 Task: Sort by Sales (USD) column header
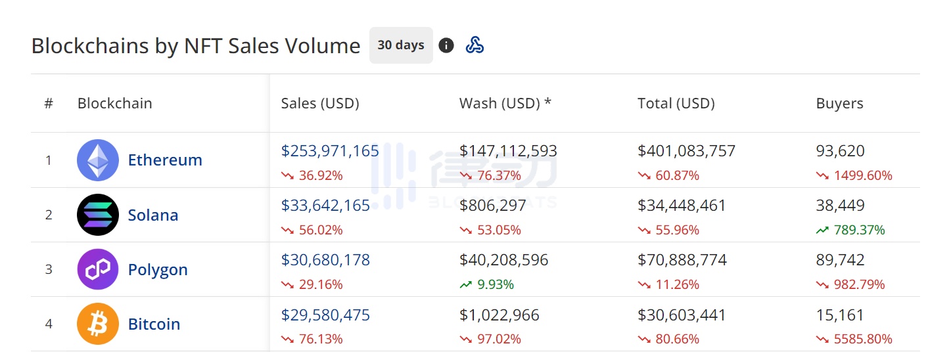click(320, 103)
